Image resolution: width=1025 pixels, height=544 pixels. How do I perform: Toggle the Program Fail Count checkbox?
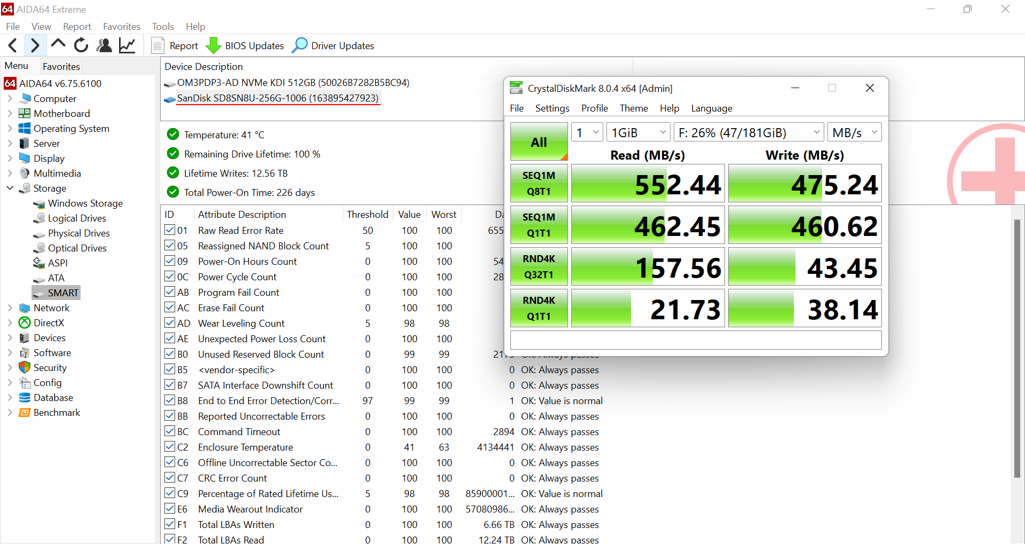point(170,292)
